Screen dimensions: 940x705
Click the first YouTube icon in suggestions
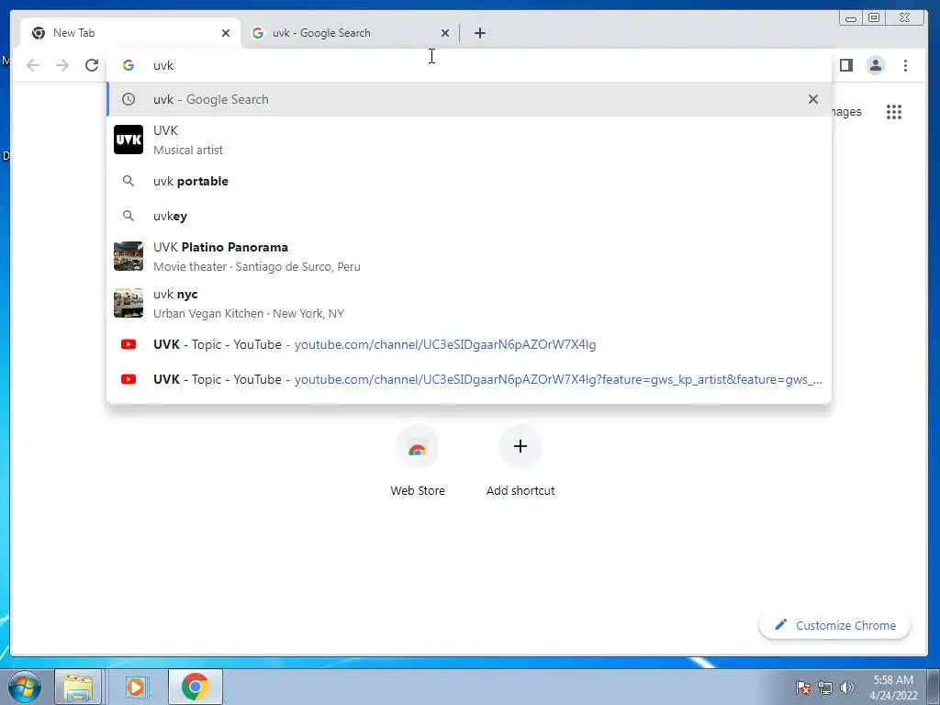(x=129, y=345)
